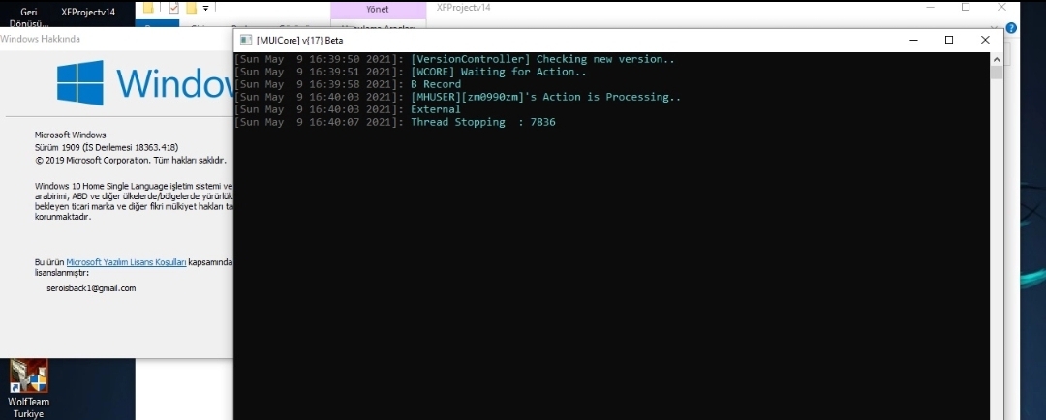The height and width of the screenshot is (420, 1046).
Task: Click the 'XFProjectv14' Explorer window title
Action: click(x=464, y=8)
